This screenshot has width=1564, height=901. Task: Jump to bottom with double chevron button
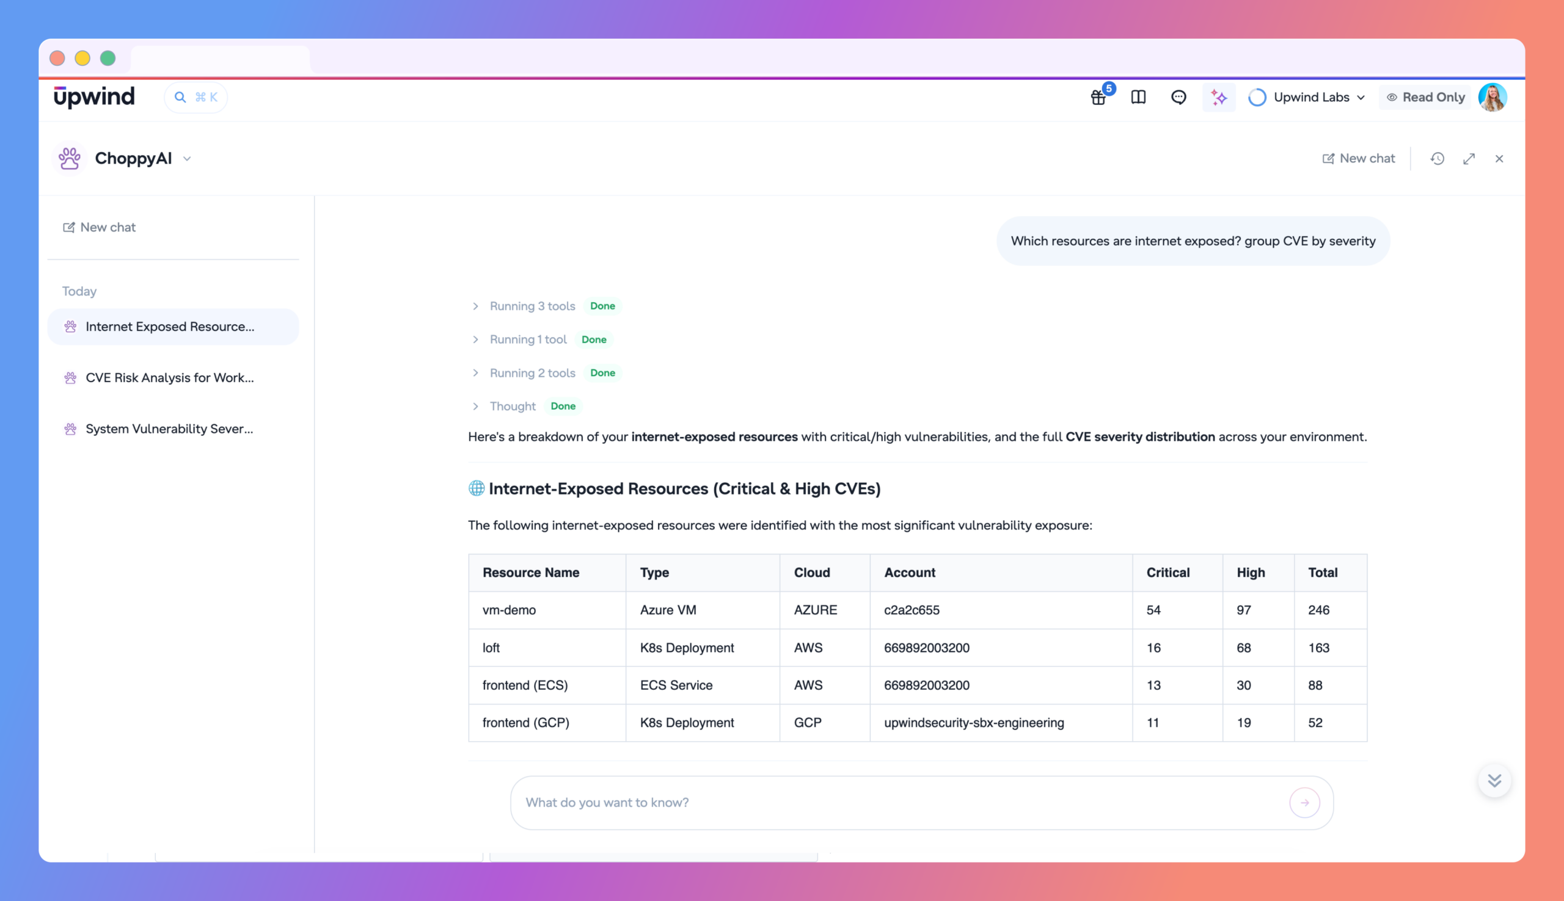click(x=1494, y=780)
